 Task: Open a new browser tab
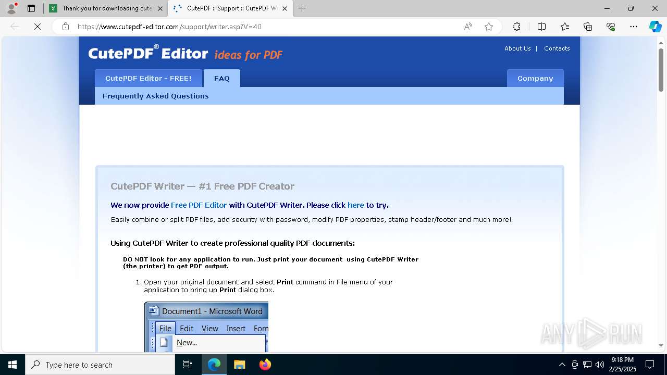pyautogui.click(x=302, y=8)
